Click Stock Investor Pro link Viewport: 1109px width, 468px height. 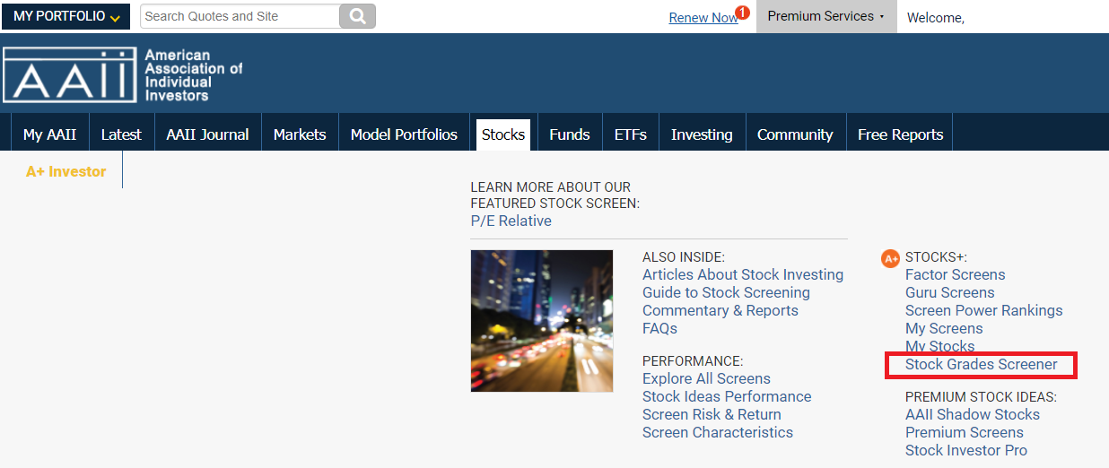coord(966,450)
